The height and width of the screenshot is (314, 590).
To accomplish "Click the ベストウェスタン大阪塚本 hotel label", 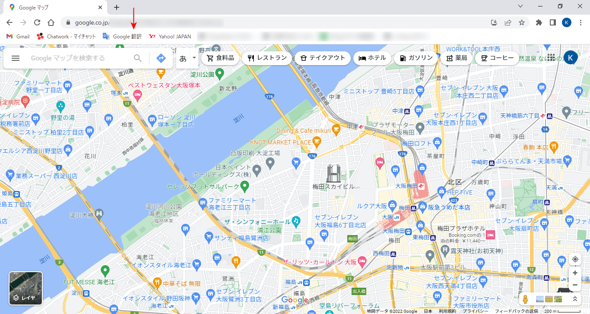I will point(165,85).
